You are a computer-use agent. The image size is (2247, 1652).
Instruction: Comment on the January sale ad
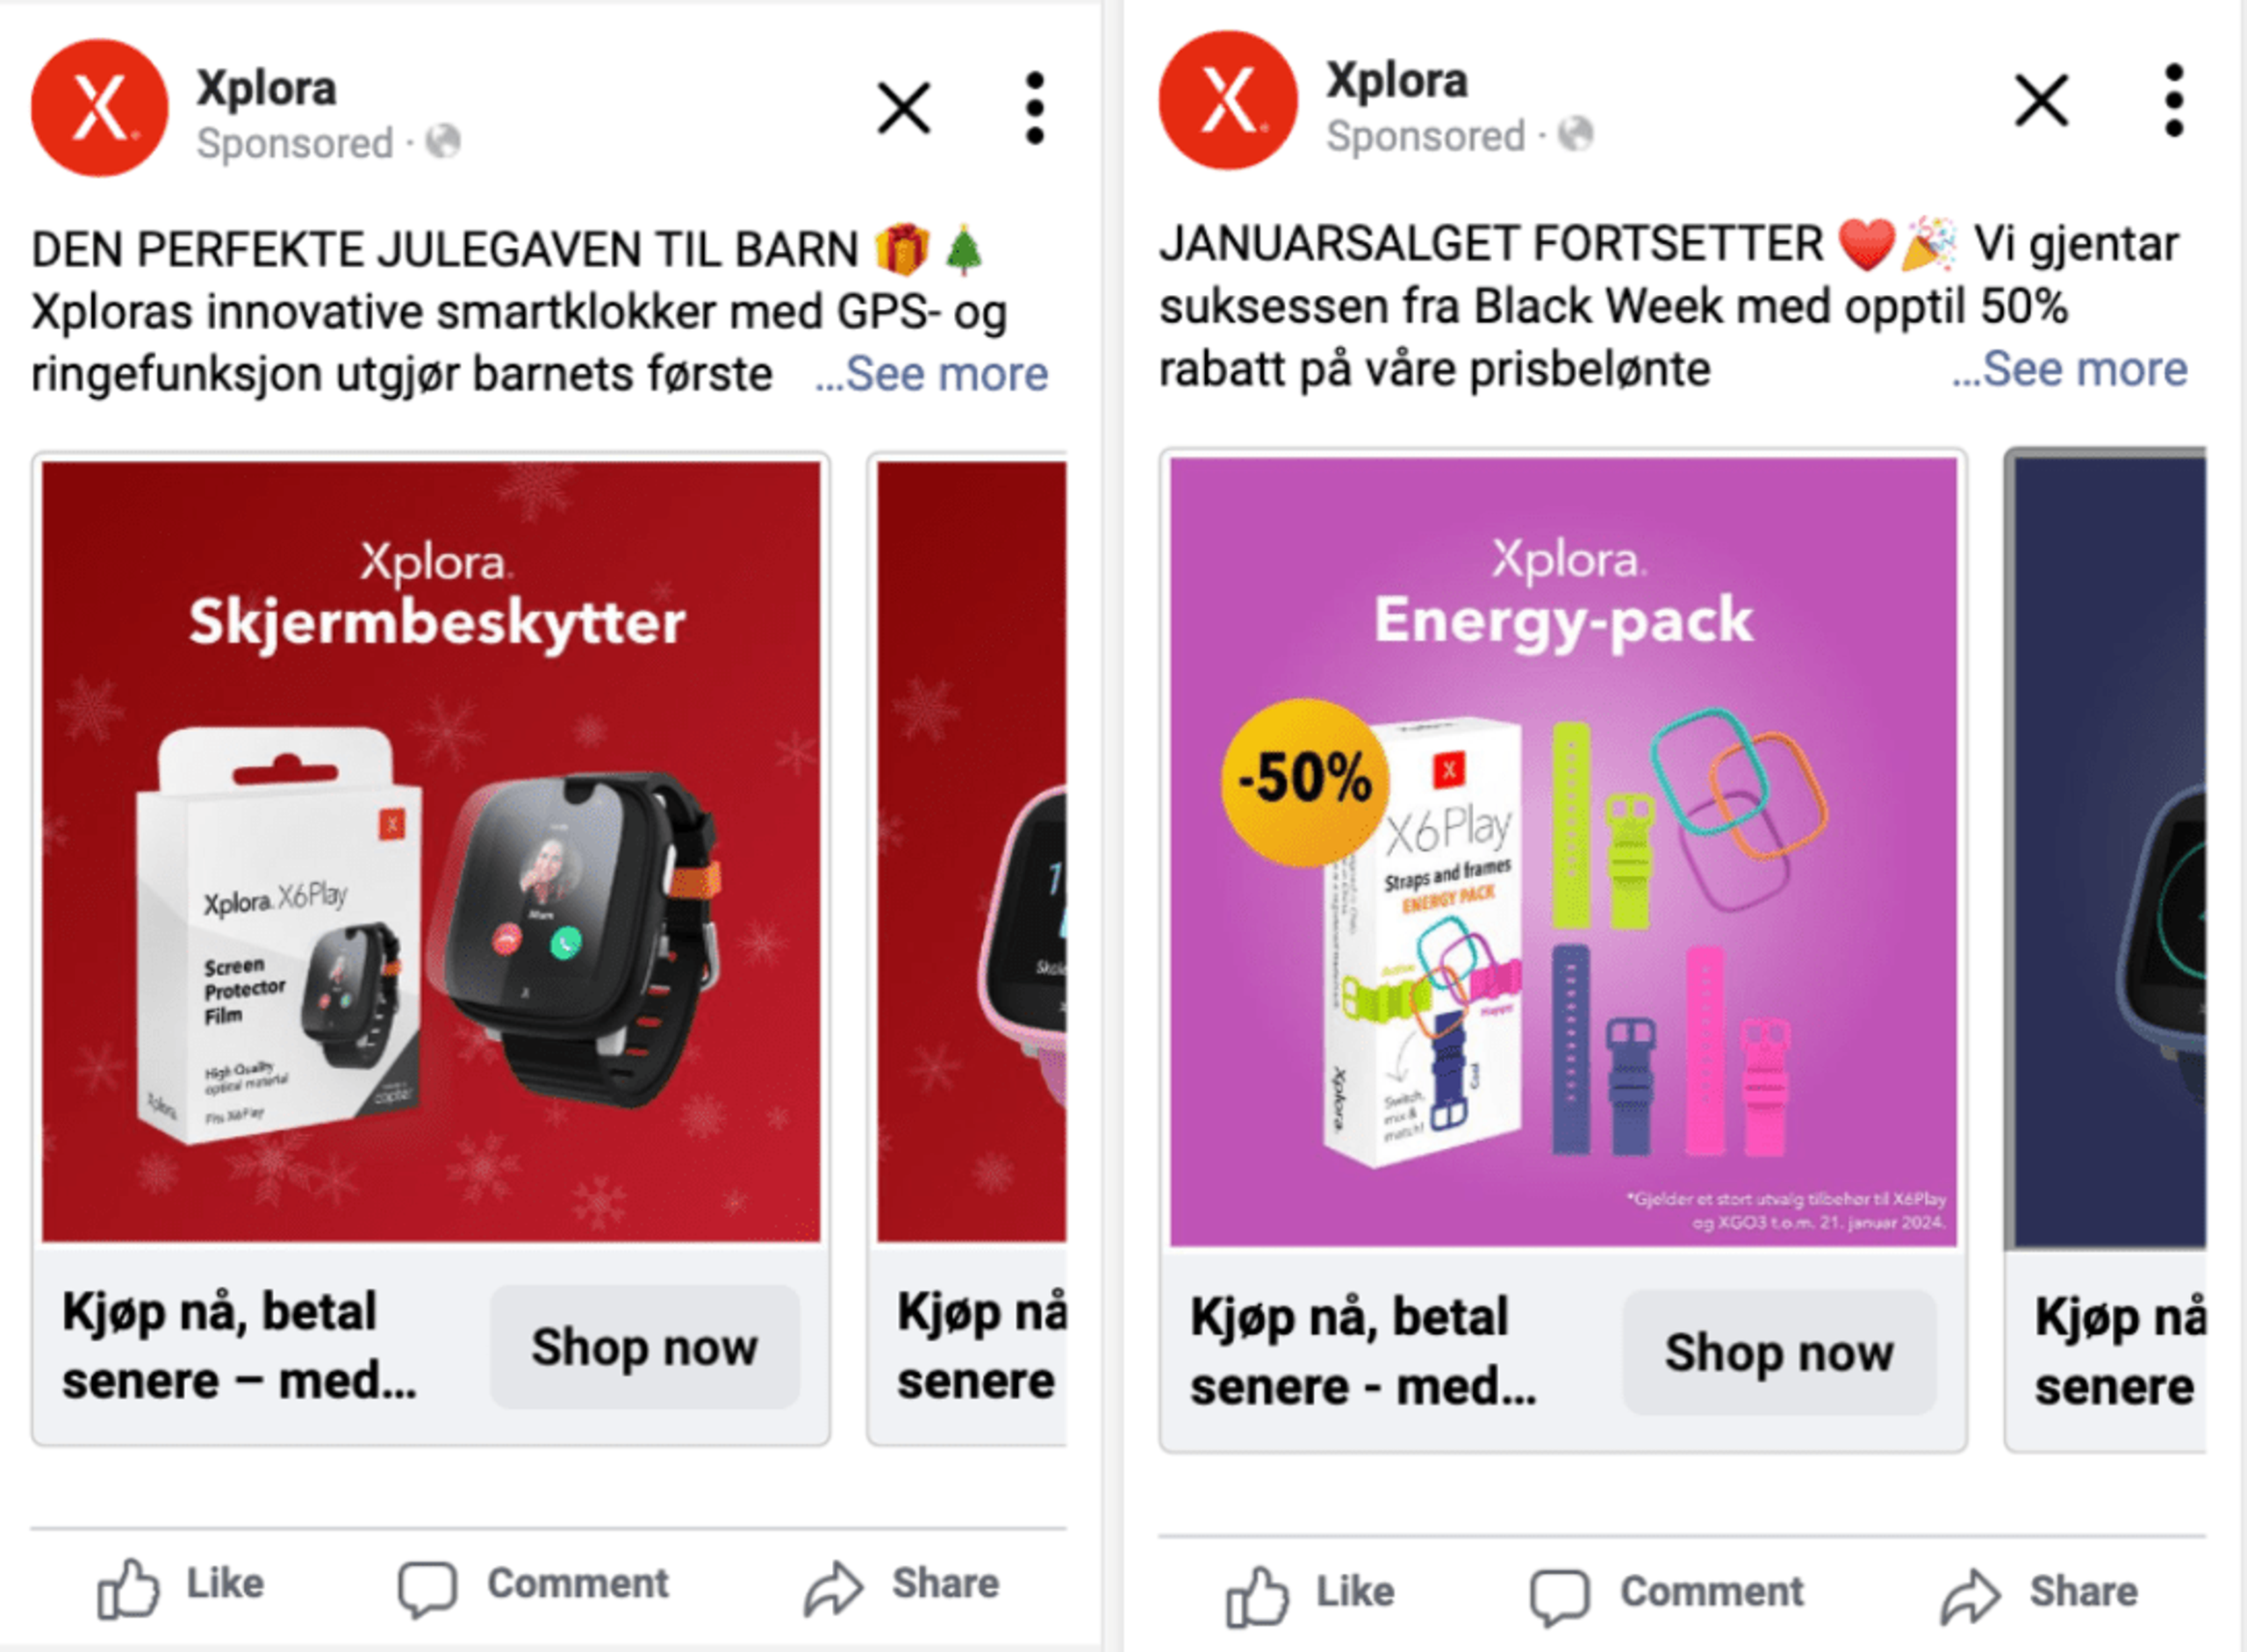[x=1667, y=1593]
